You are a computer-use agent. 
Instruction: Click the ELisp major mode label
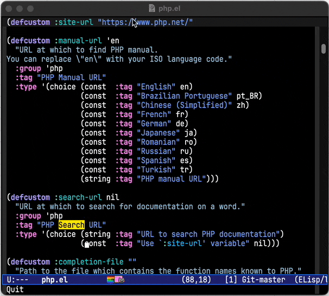pyautogui.click(x=312, y=280)
